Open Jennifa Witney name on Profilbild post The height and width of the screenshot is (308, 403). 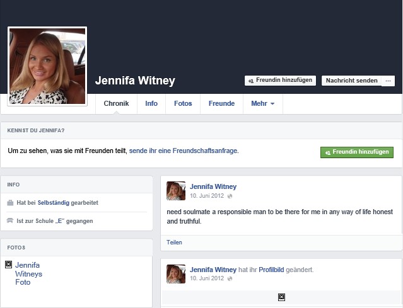click(213, 270)
